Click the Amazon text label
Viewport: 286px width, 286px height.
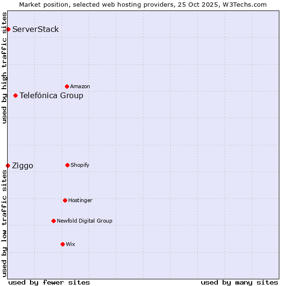pyautogui.click(x=80, y=87)
